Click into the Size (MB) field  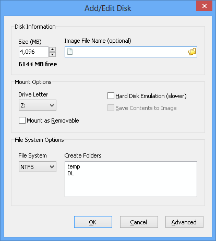click(x=33, y=52)
